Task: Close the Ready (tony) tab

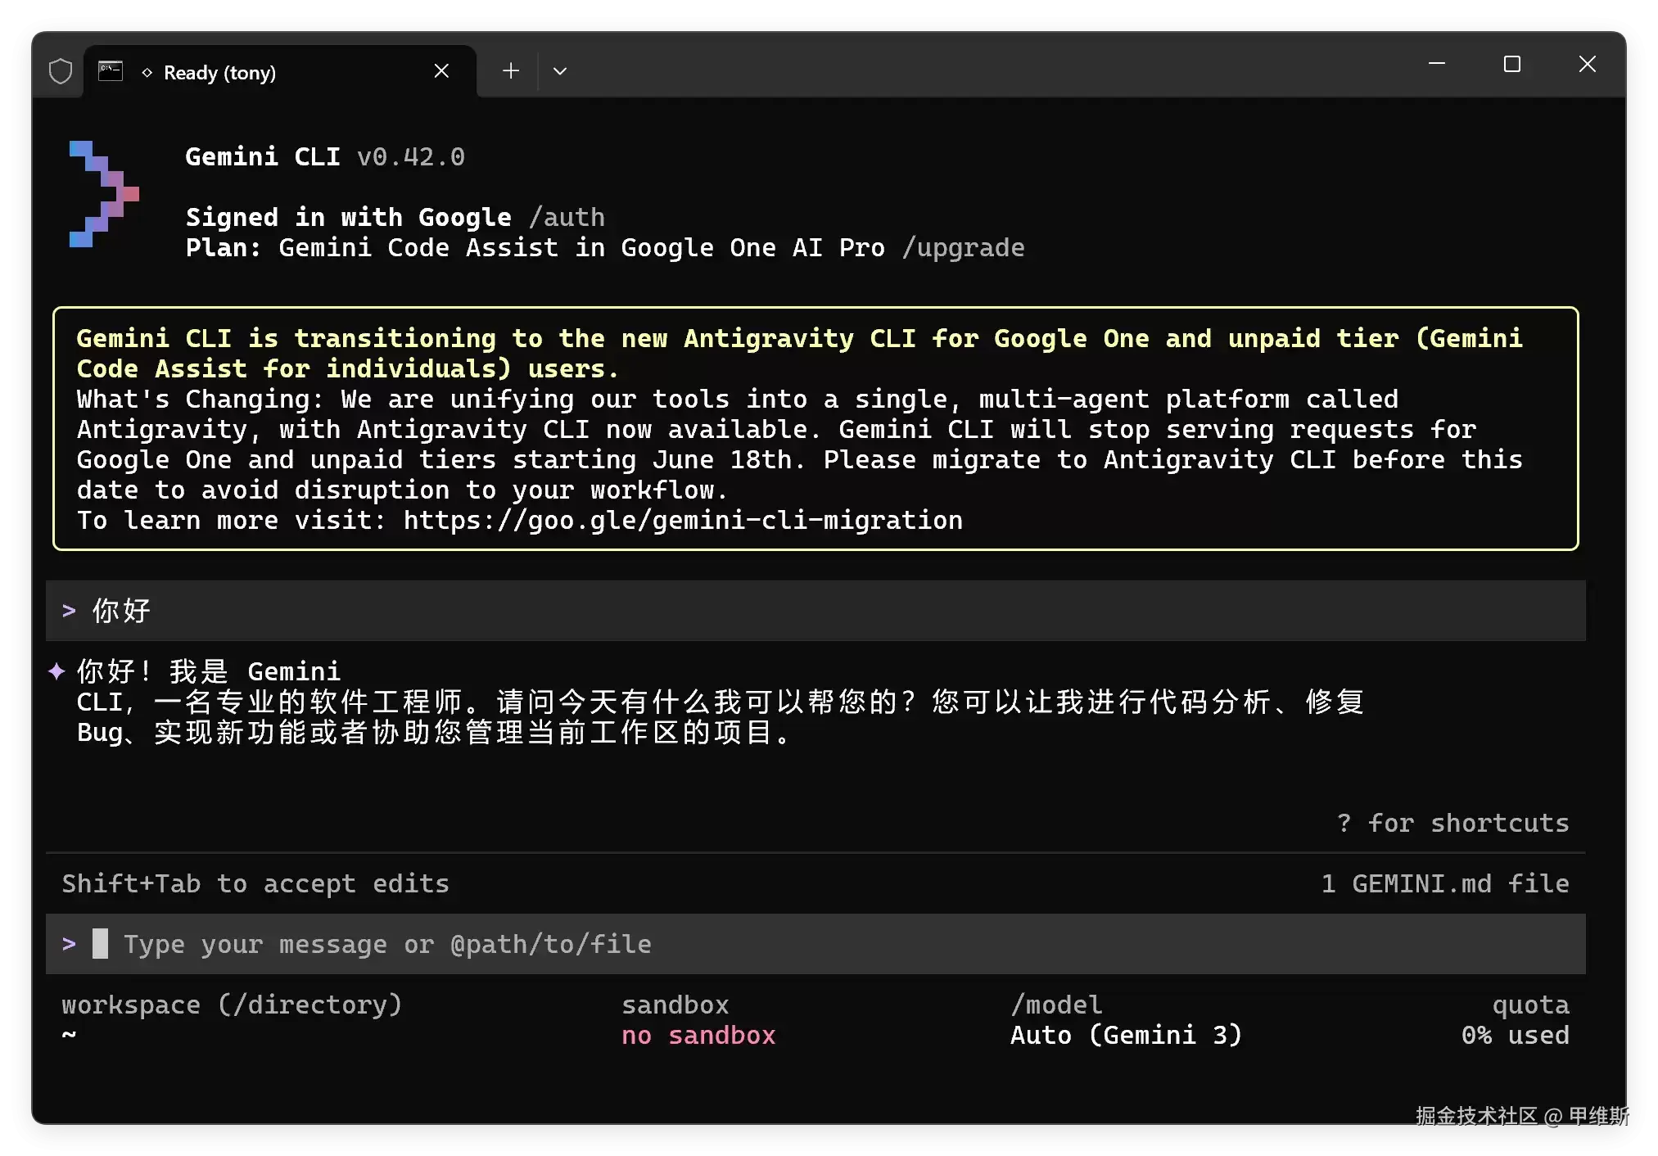Action: (x=441, y=71)
